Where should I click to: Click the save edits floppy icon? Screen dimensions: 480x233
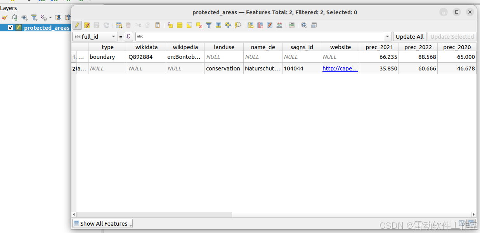[x=97, y=25]
